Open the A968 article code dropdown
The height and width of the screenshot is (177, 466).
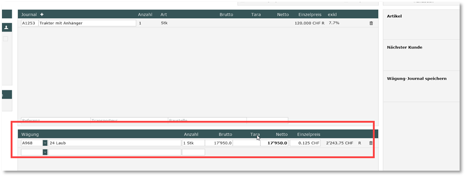click(x=45, y=143)
